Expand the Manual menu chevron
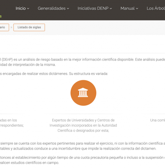 [137, 9]
